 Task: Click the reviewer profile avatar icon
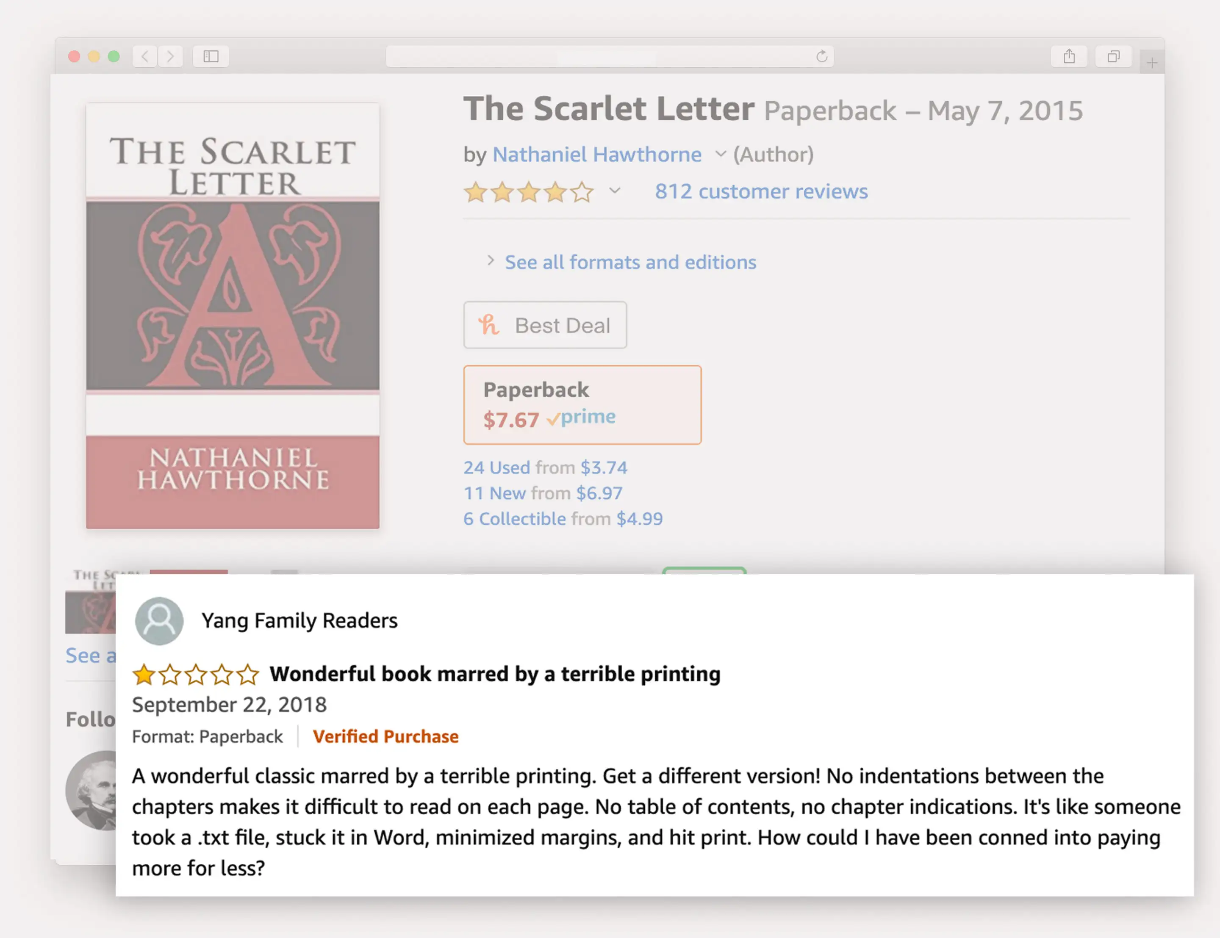click(x=159, y=620)
